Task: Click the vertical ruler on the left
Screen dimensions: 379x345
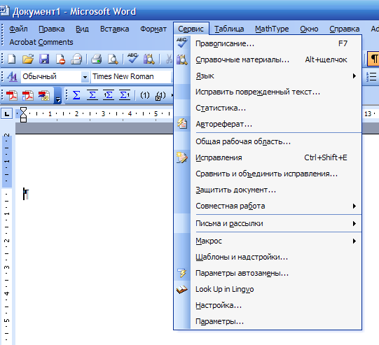Action: tap(7, 239)
